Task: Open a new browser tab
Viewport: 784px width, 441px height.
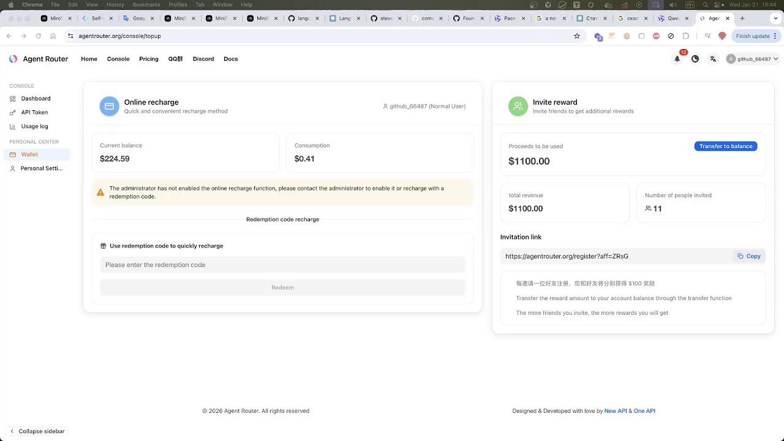Action: click(742, 18)
